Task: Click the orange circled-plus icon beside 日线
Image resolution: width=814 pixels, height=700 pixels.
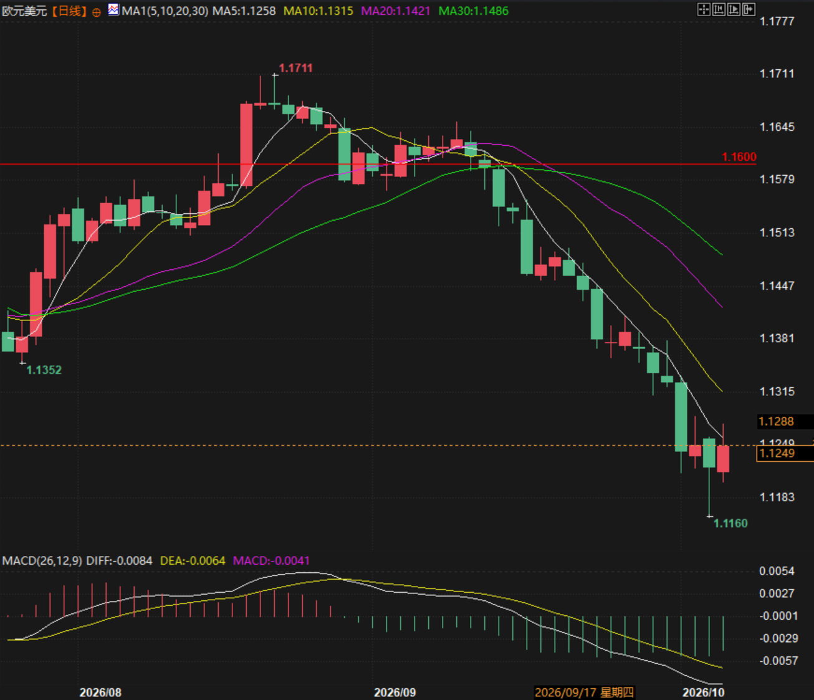Action: click(x=96, y=12)
